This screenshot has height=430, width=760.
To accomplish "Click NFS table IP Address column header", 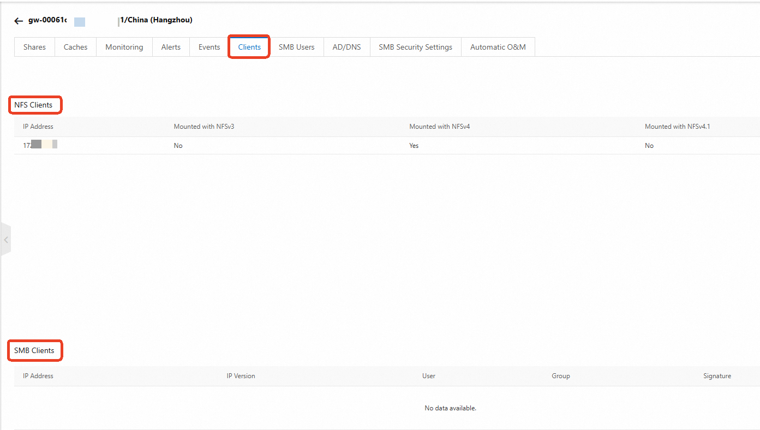I will [x=38, y=127].
